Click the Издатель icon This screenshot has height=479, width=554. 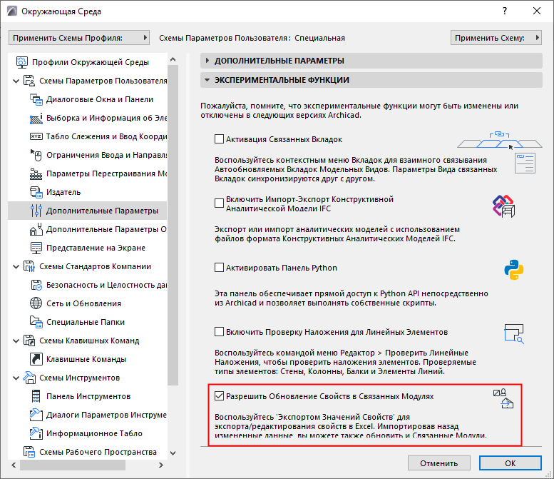point(36,192)
